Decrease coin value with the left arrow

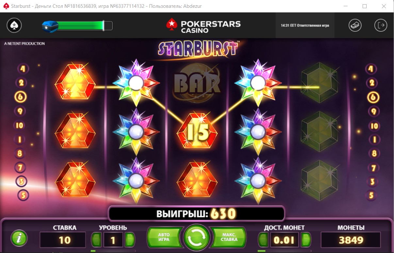click(x=263, y=240)
